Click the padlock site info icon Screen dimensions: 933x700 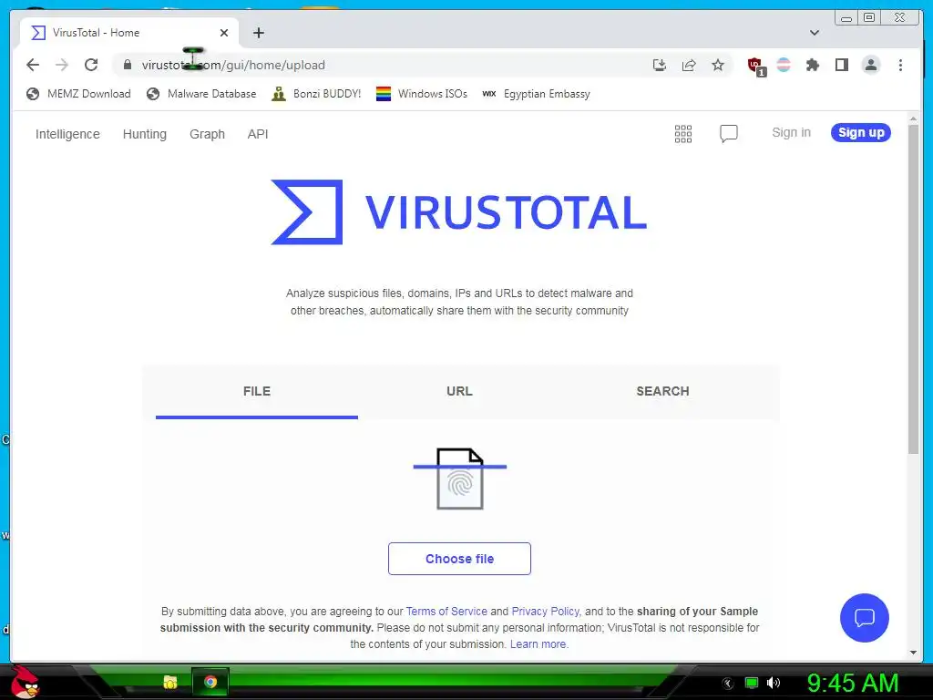(x=128, y=65)
